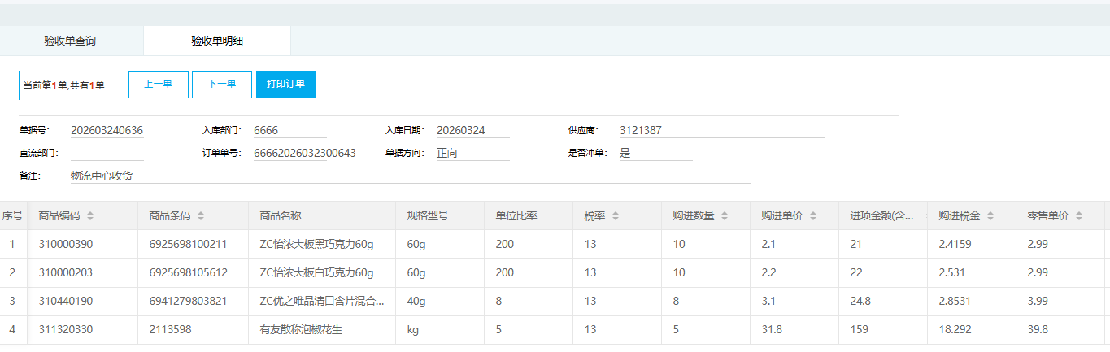Sort by 购进税金 column arrows
Image resolution: width=1110 pixels, height=352 pixels.
[x=990, y=216]
